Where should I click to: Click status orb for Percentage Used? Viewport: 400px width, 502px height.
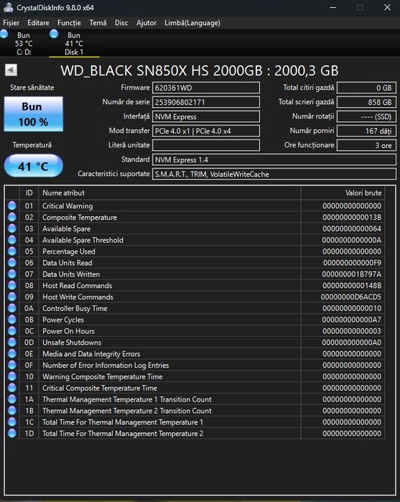[x=12, y=251]
